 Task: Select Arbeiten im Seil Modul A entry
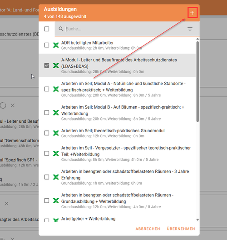tap(117, 89)
